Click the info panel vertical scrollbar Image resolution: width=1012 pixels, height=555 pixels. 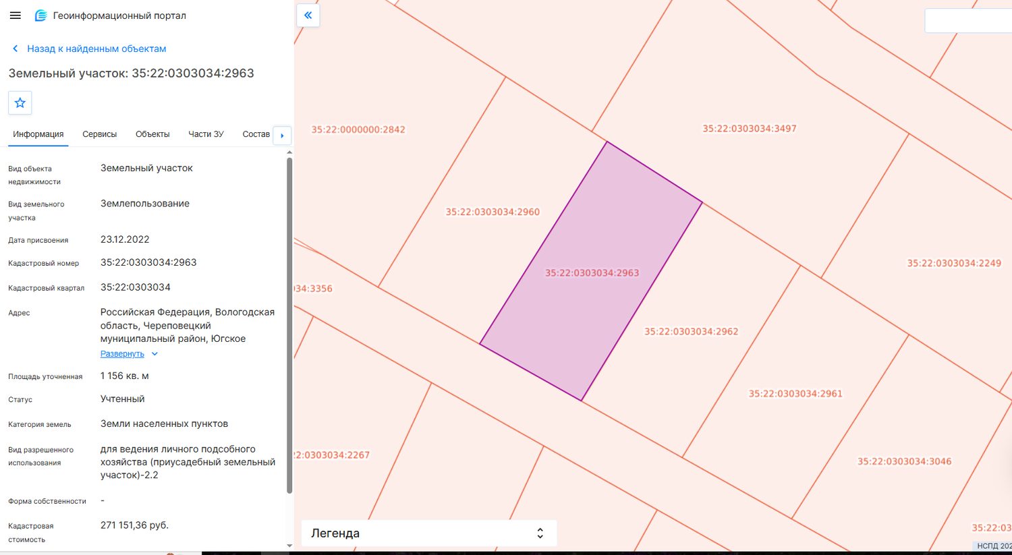coord(289,325)
